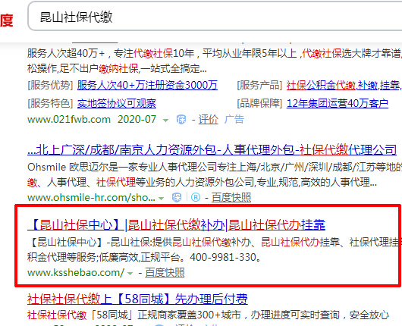Open 百度快照 for the ohsmile-hr result

231,198
